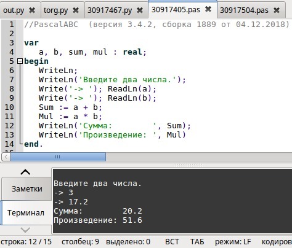This screenshot has width=292, height=248.
Task: Click terminal output 'Введите два числа.'
Action: pos(98,184)
